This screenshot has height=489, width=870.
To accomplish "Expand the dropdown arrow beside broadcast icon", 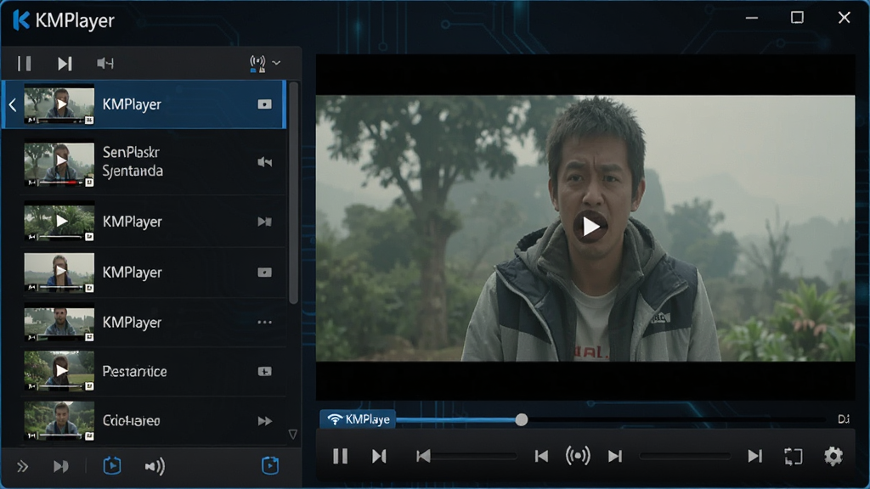I will [276, 63].
